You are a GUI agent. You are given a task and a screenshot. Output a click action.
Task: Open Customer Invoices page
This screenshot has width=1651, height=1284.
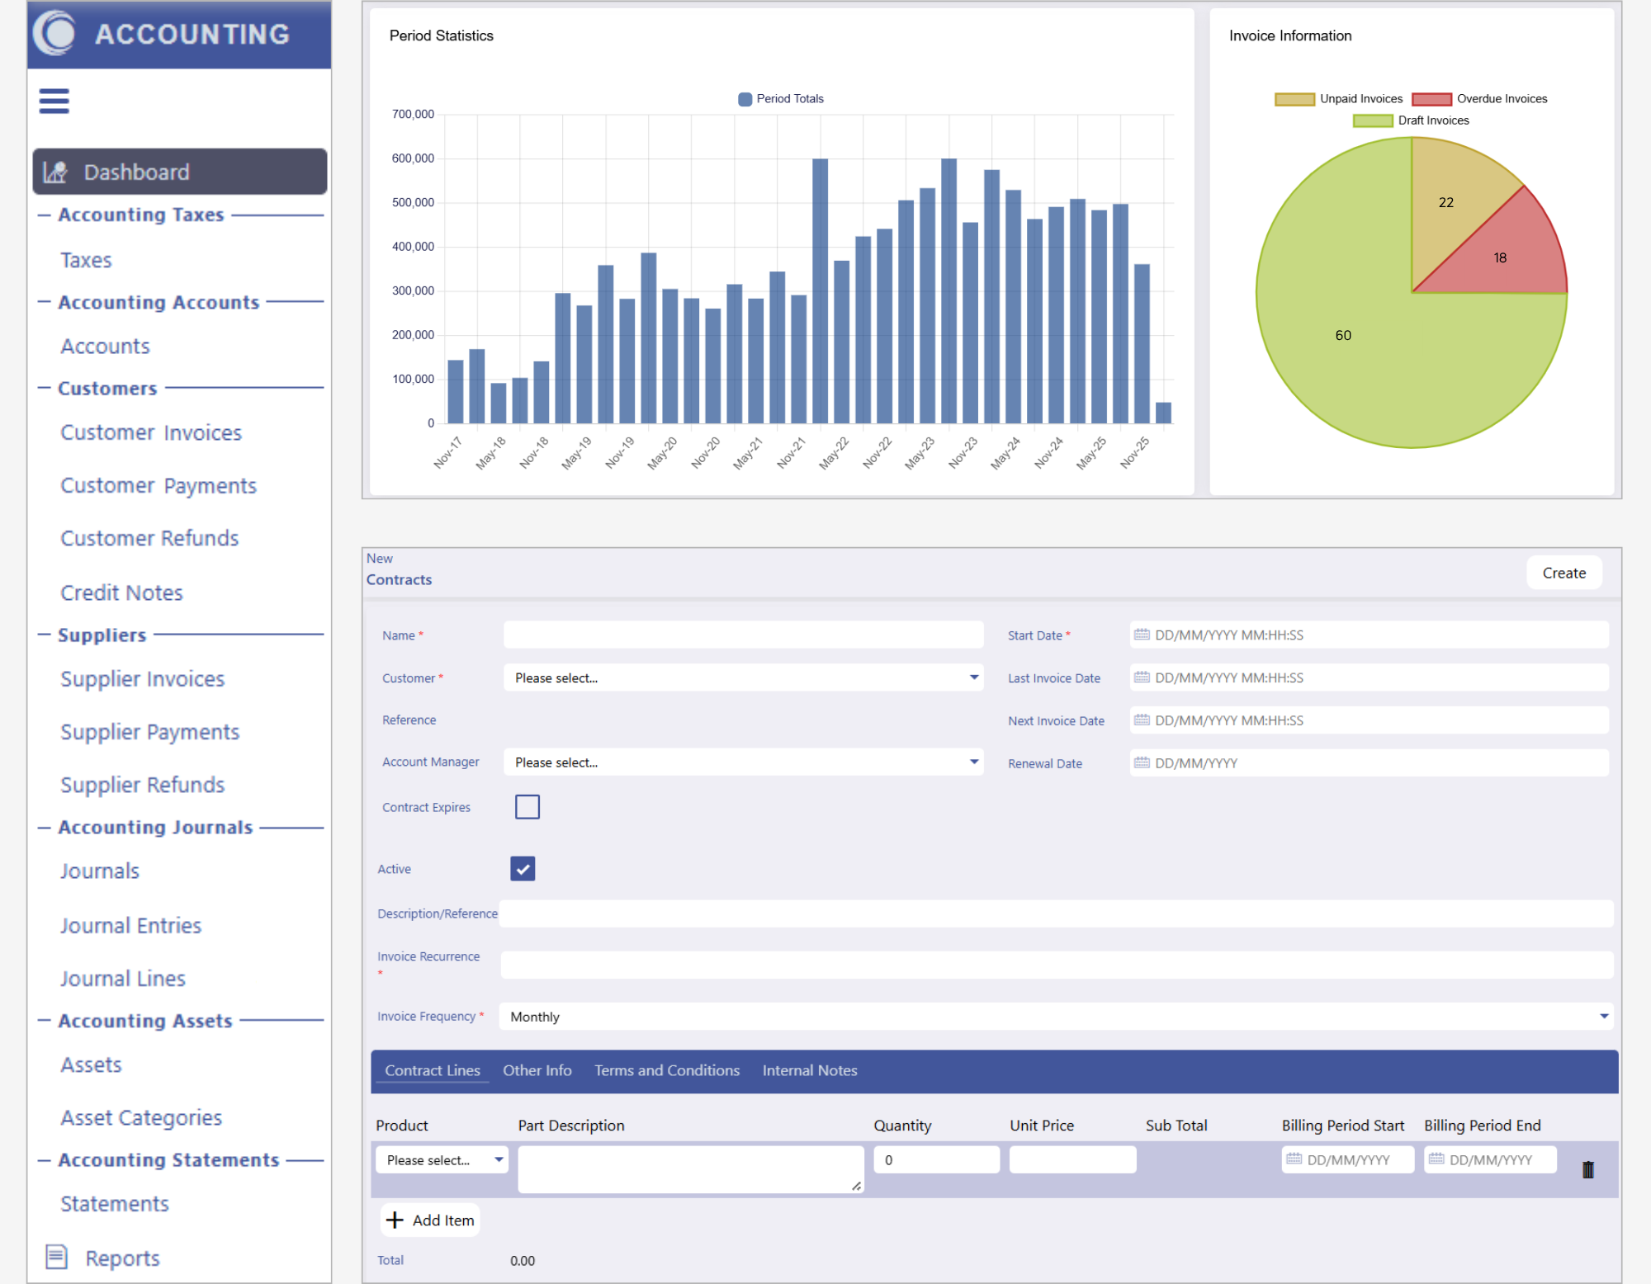(151, 432)
